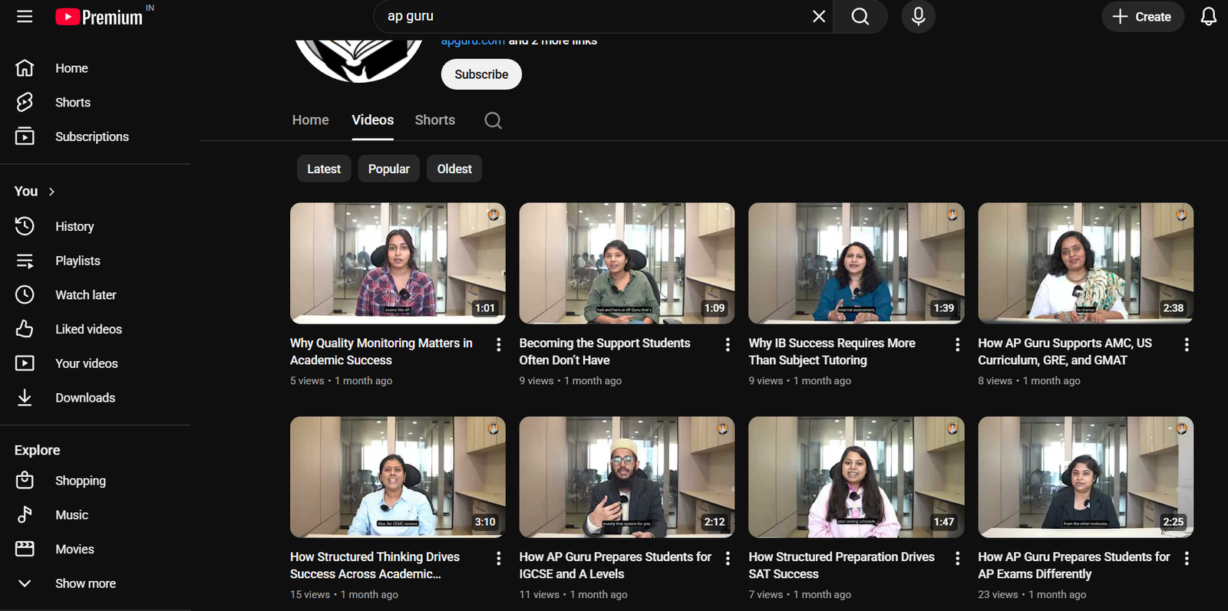Image resolution: width=1228 pixels, height=611 pixels.
Task: Open options menu for SAT Success video
Action: 957,559
